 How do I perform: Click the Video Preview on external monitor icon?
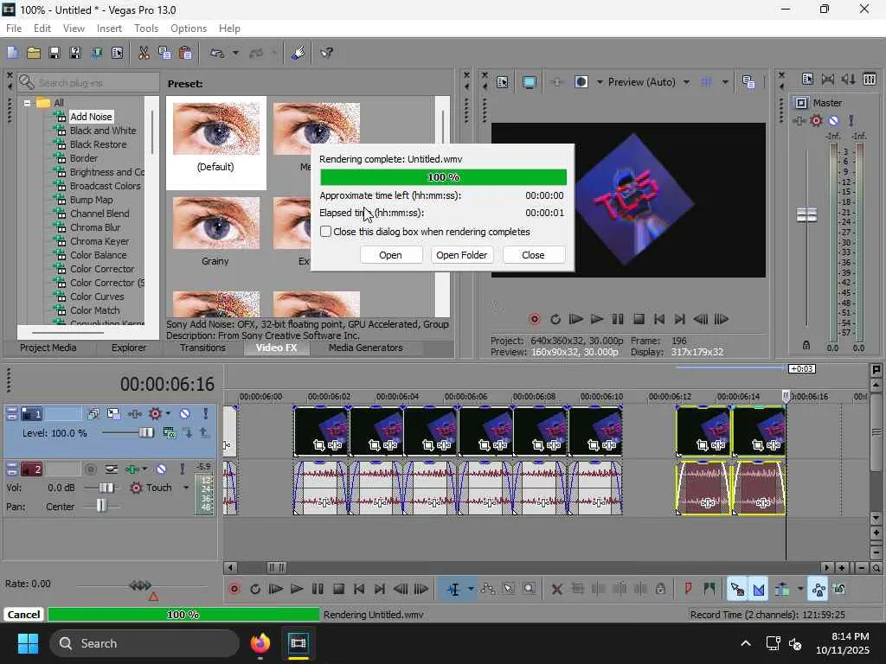[529, 82]
